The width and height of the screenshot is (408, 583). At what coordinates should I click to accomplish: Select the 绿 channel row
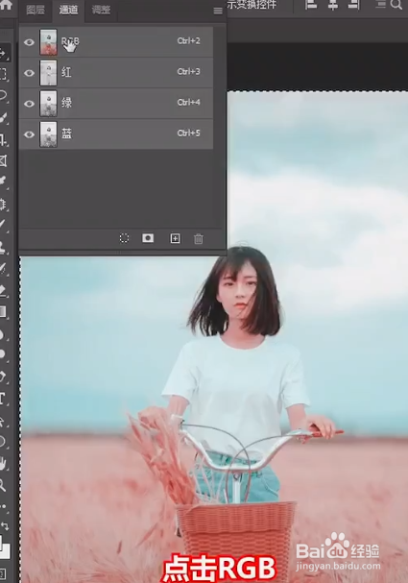(x=116, y=104)
